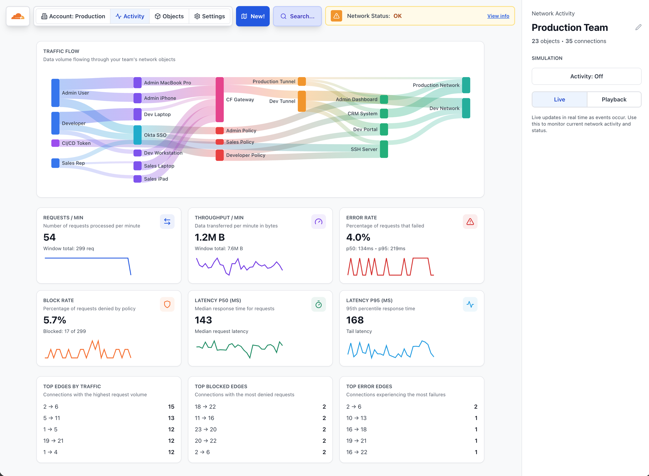Viewport: 649px width, 476px height.
Task: Select the Live simulation mode
Action: (559, 99)
